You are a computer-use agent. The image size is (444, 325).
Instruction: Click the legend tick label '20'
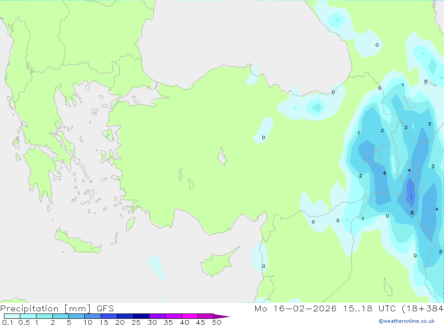click(x=120, y=322)
